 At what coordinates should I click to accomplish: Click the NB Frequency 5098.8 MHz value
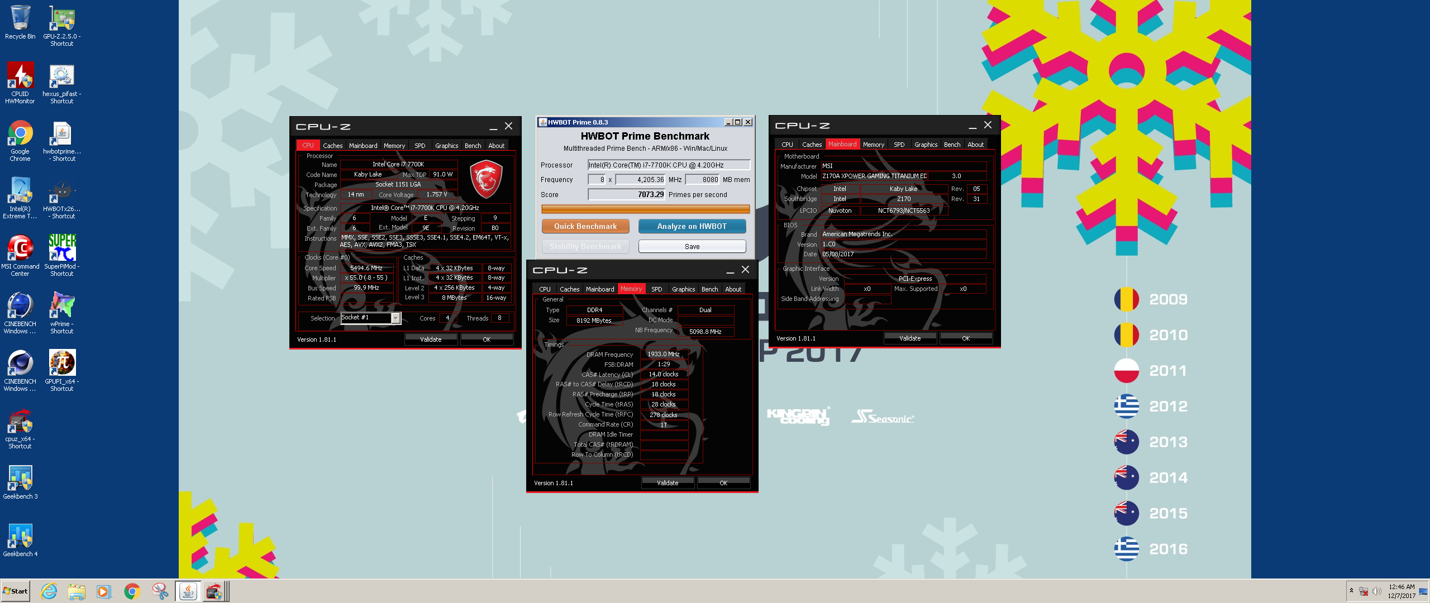705,332
